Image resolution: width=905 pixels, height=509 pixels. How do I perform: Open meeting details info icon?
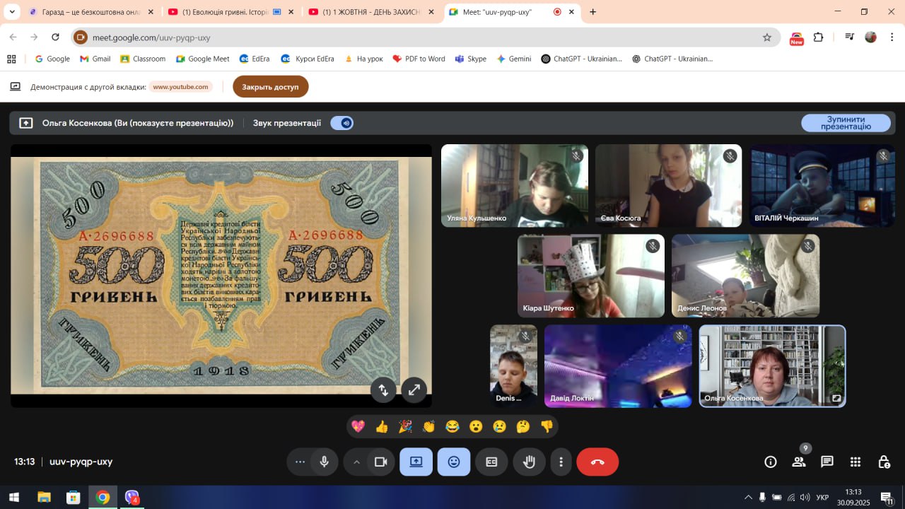[x=771, y=462]
